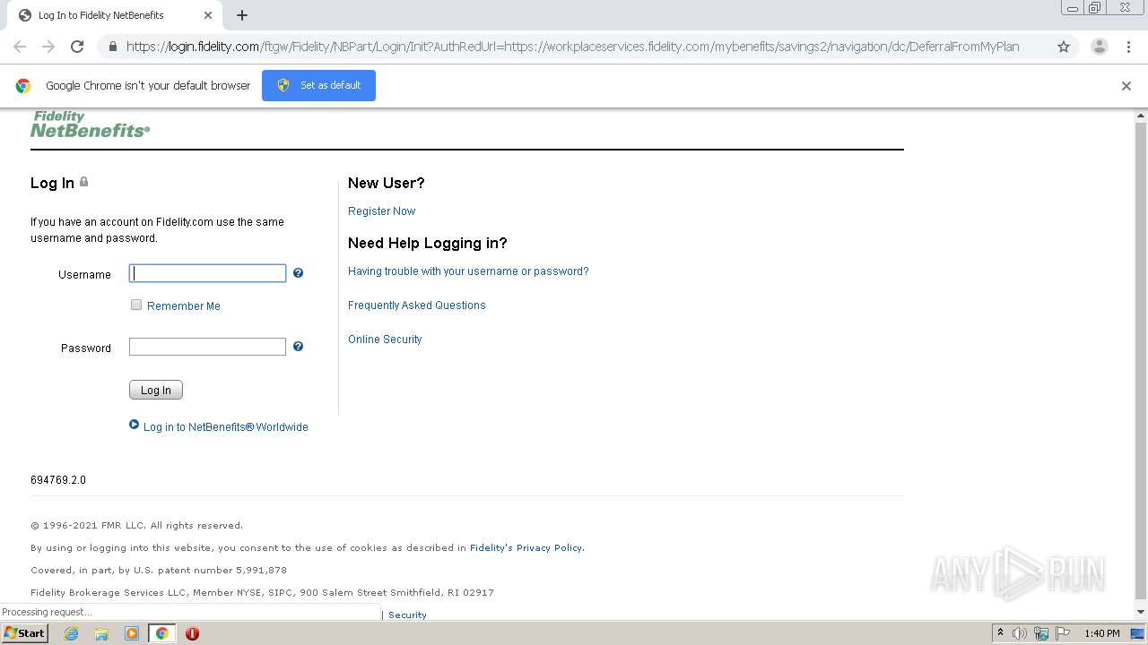Click the Fidelity NetBenefits logo
Image resolution: width=1148 pixels, height=645 pixels.
coord(90,125)
